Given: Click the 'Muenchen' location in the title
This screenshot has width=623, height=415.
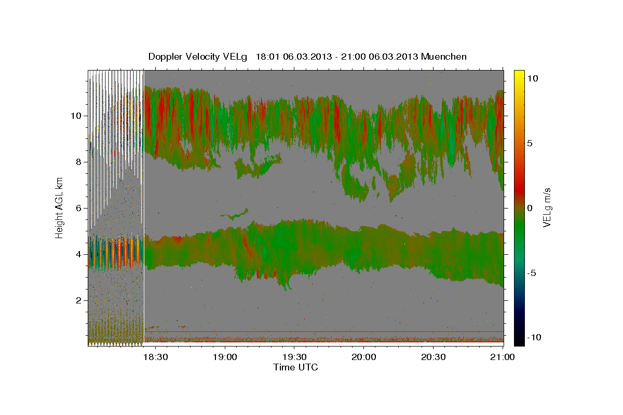Looking at the screenshot, I should (x=444, y=57).
